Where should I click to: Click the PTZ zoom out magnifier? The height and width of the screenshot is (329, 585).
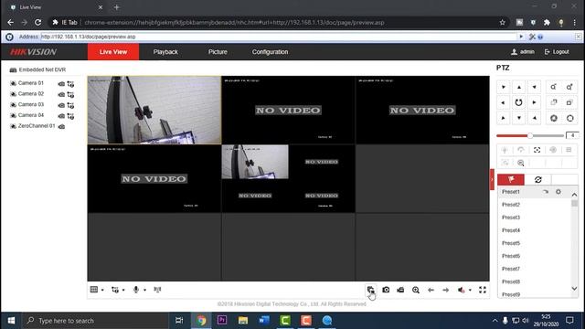554,87
